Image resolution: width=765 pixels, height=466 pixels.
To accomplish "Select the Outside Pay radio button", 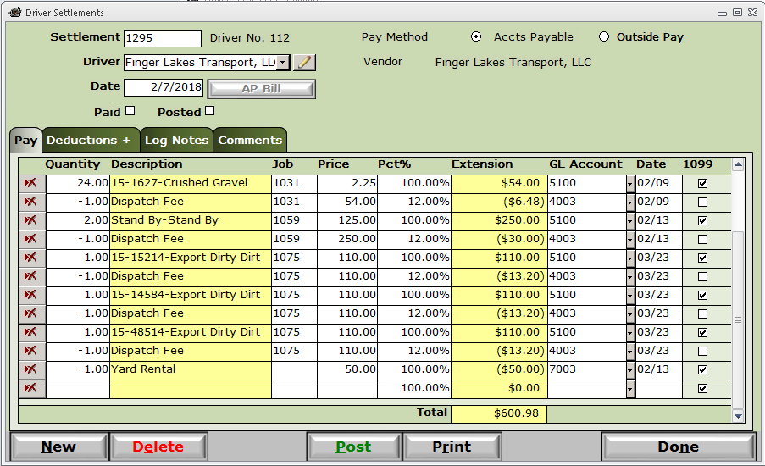I will pyautogui.click(x=604, y=36).
